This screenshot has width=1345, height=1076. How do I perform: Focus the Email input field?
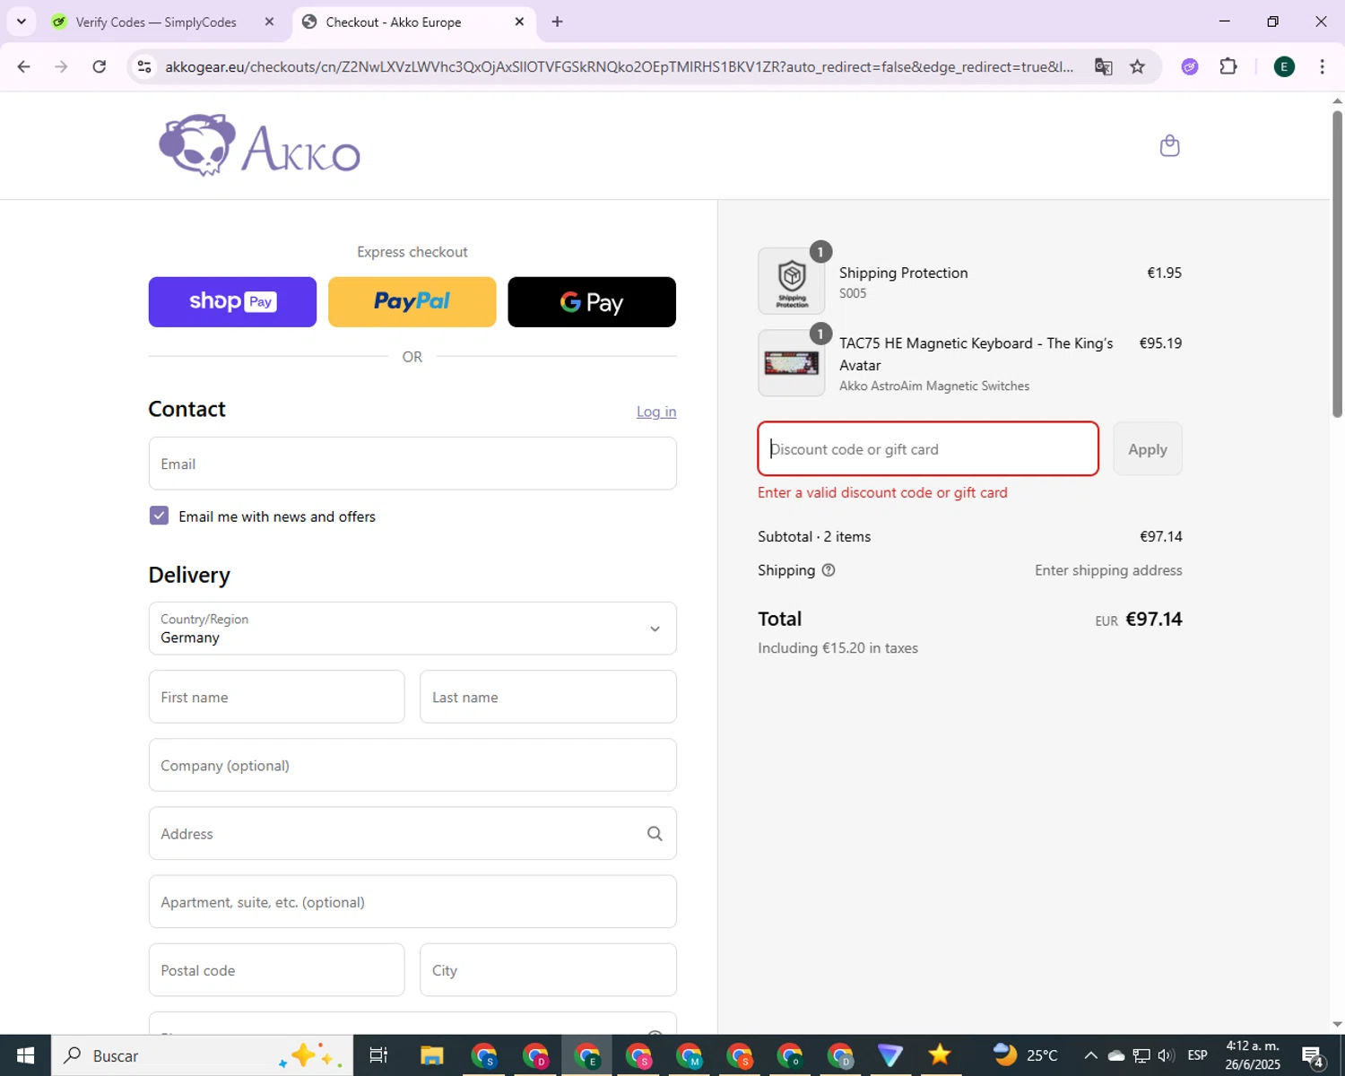pyautogui.click(x=412, y=464)
